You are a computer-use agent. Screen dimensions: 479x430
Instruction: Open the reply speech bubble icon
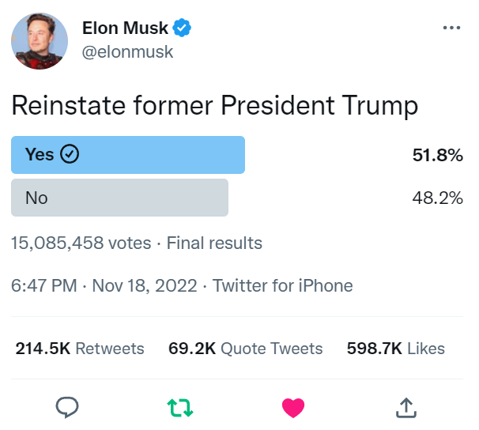point(67,407)
